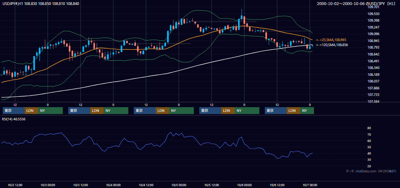Click the 109.701 price axis label
This screenshot has width=400, height=188.
373,7
